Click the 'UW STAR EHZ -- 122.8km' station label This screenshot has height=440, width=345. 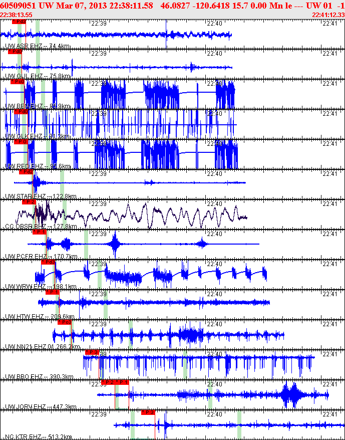tap(41, 196)
